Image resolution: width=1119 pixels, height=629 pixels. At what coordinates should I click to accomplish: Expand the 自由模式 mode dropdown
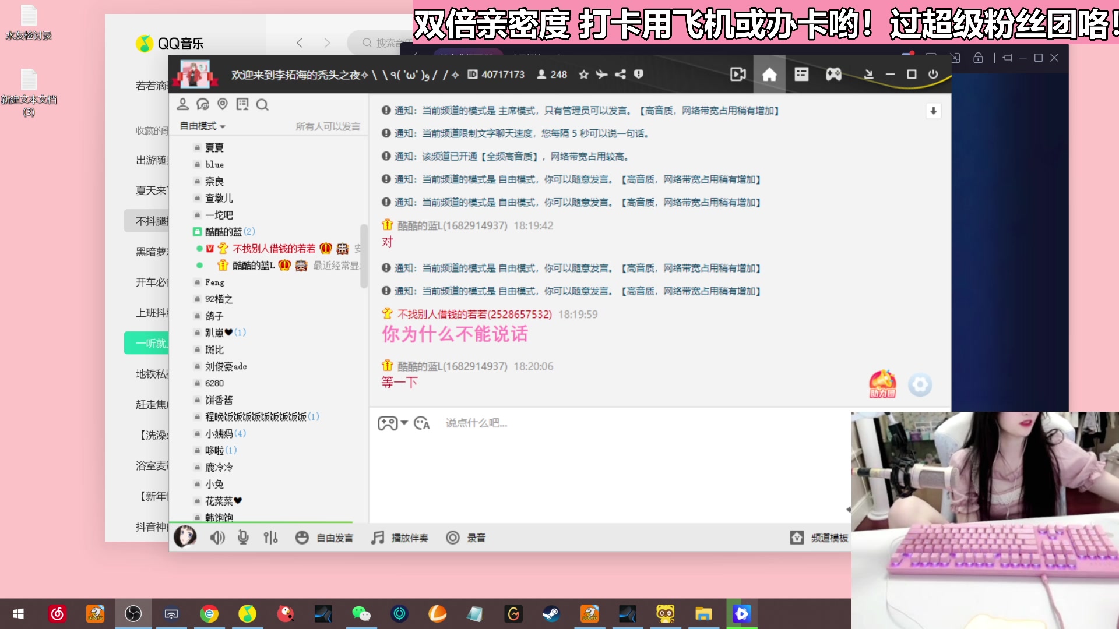point(201,126)
